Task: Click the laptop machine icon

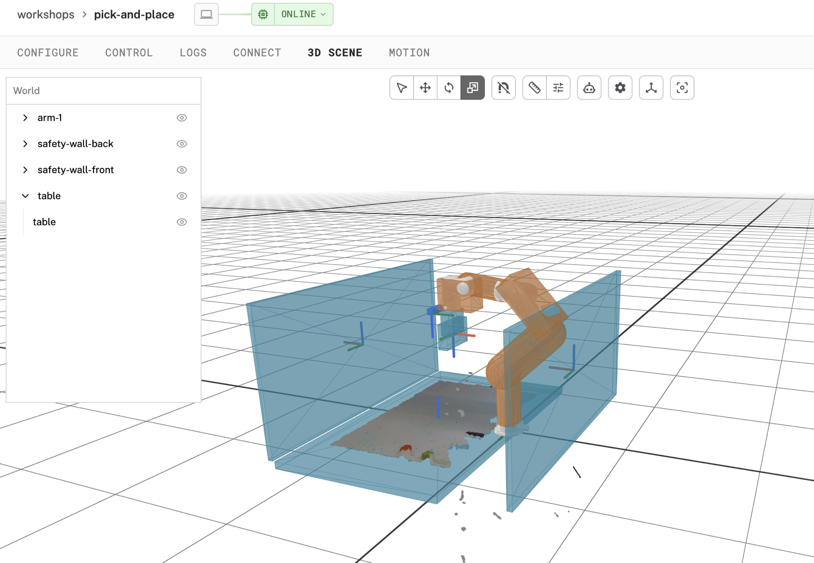Action: 206,14
